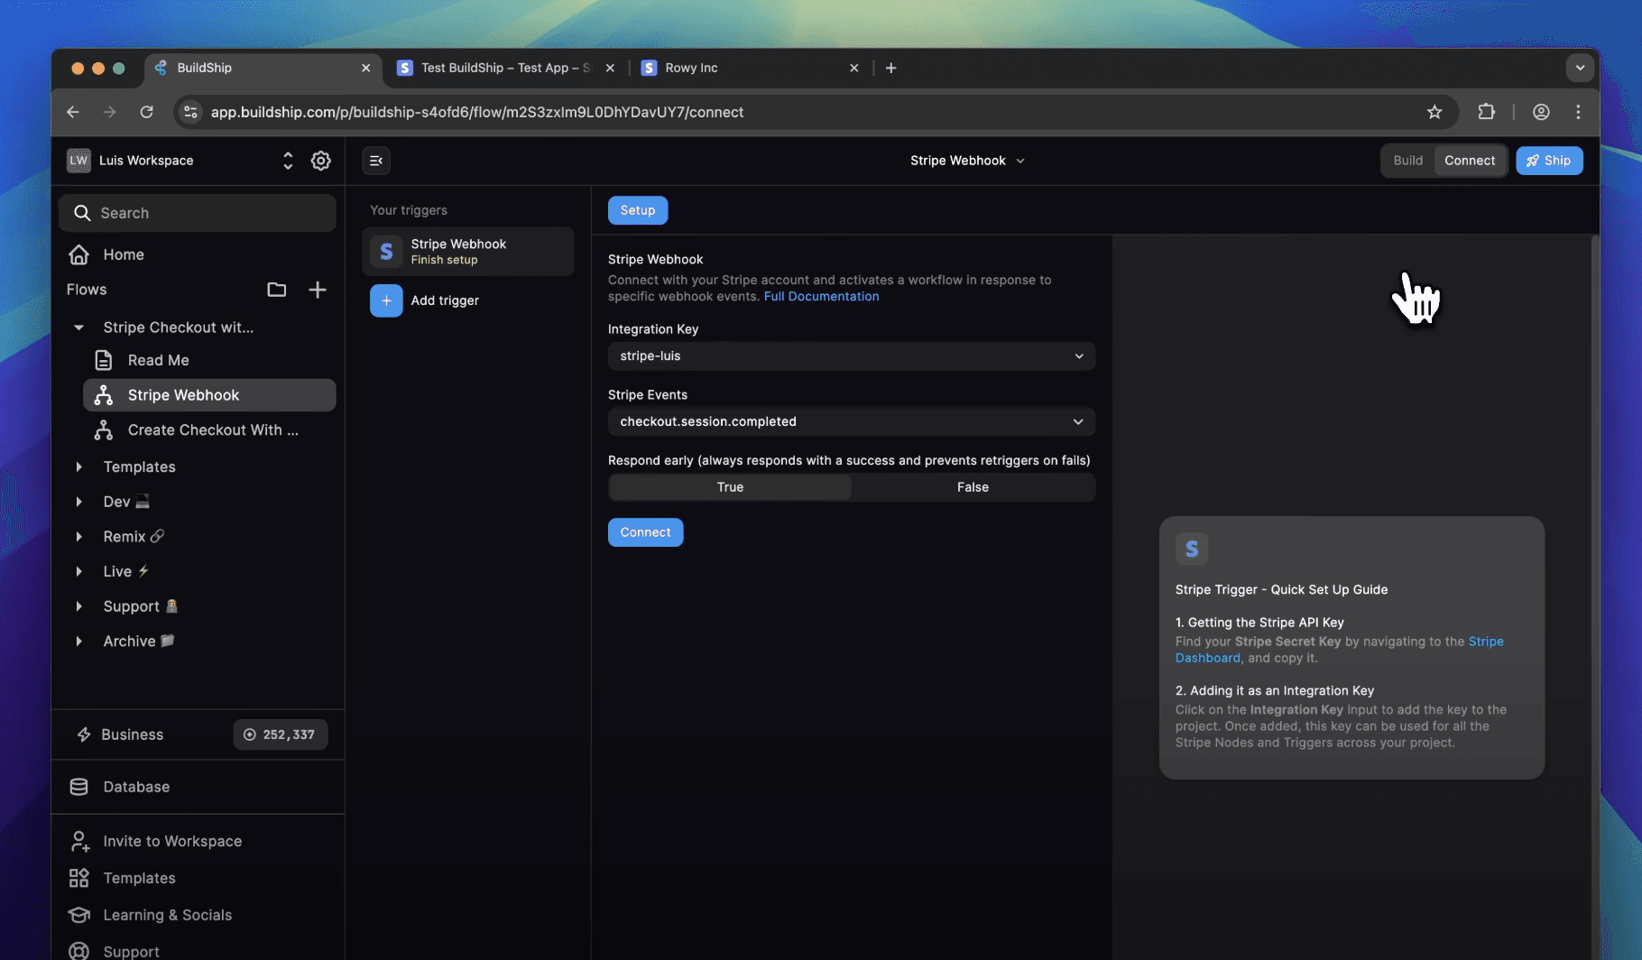Screen dimensions: 1642x960
Task: View site information icon in address bar
Action: (x=190, y=112)
